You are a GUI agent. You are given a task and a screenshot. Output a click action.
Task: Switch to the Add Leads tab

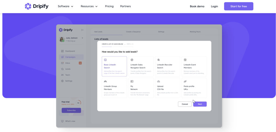[98, 32]
